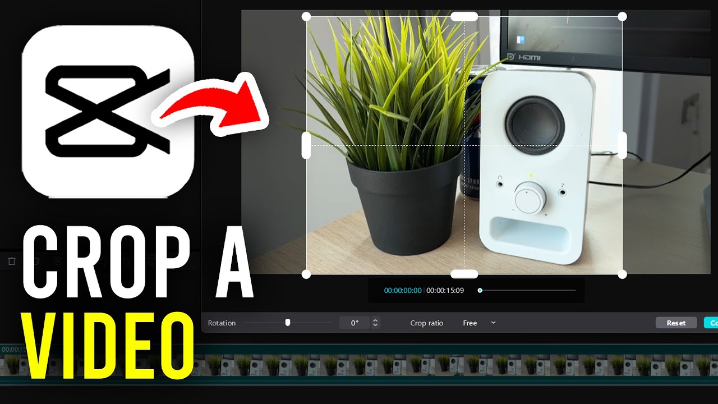Click the Crop ratio label
This screenshot has width=718, height=404.
(x=426, y=323)
